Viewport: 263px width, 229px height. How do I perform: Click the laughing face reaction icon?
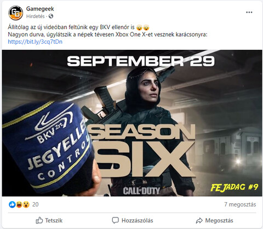click(x=19, y=204)
